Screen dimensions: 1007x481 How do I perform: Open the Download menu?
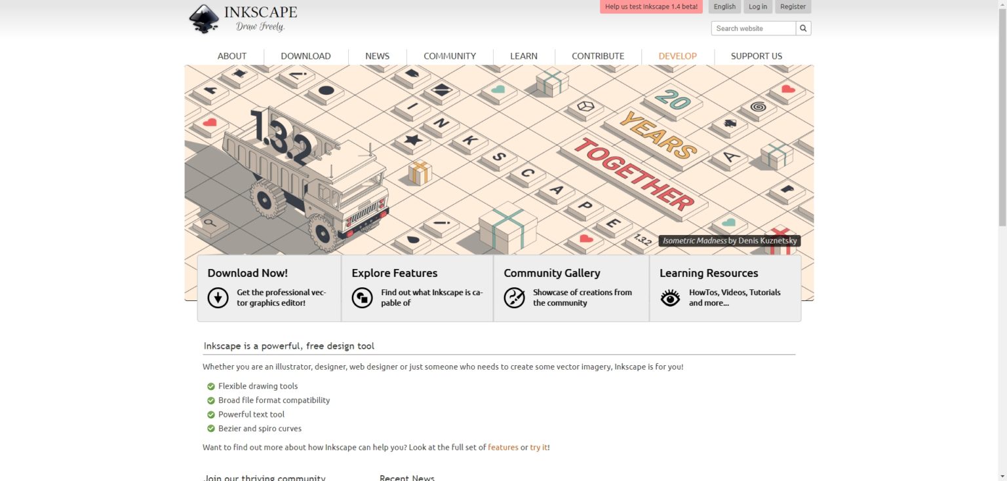[x=306, y=56]
